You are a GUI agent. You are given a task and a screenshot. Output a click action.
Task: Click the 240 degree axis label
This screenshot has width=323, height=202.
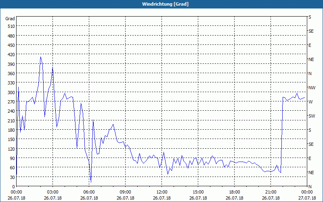coord(11,111)
